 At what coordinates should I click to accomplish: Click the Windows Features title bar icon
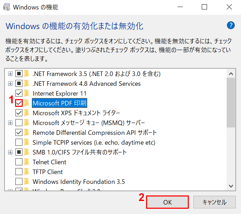7,7
